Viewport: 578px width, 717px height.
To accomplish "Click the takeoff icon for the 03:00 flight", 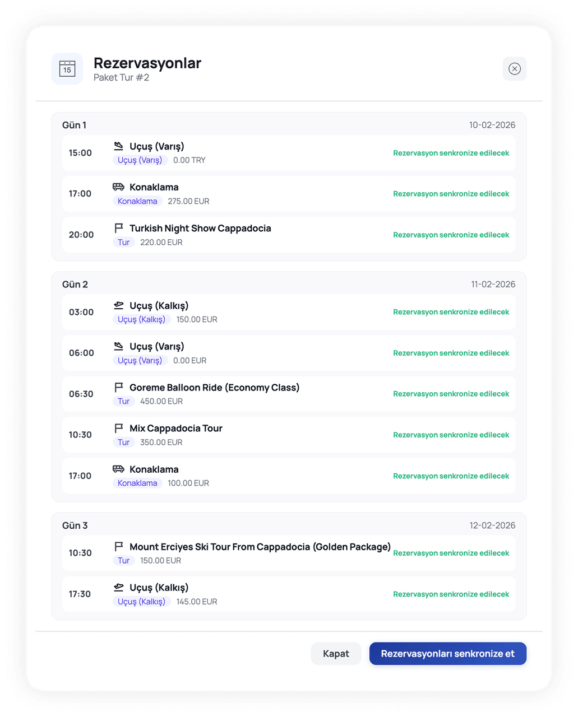I will pos(118,305).
